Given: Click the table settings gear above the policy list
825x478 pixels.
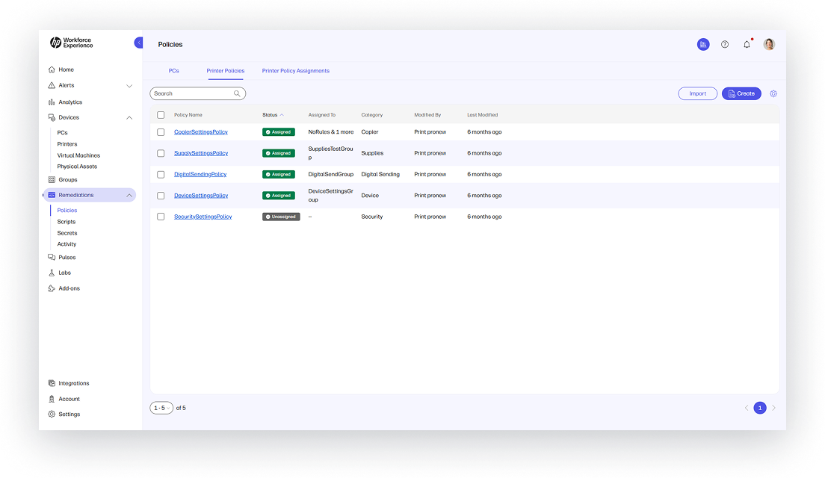Looking at the screenshot, I should tap(773, 93).
